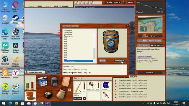Click the food list scroll up arrow
Viewport: 189px width, 106px height.
point(94,31)
